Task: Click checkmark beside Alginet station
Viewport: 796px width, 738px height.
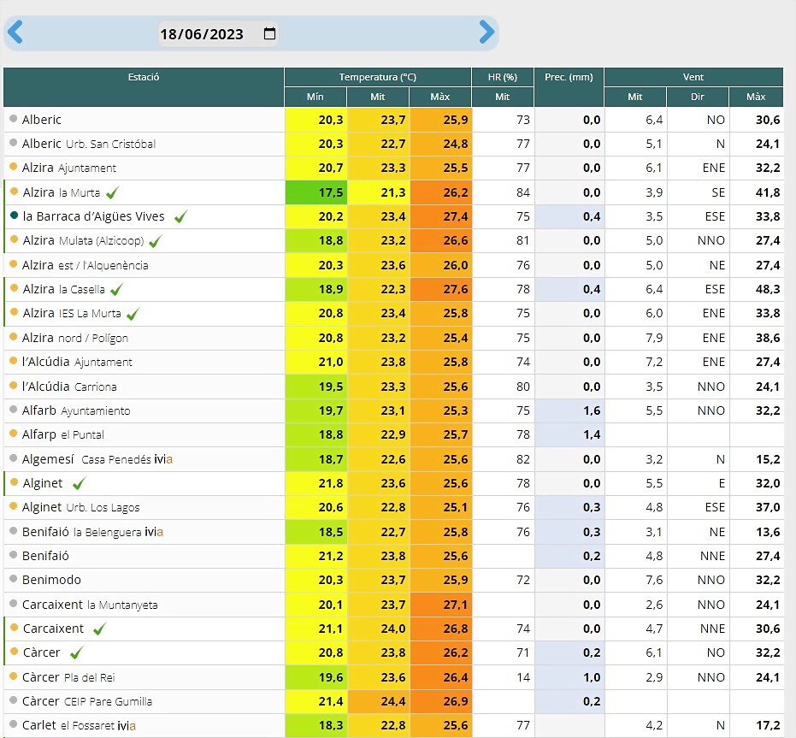Action: 80,483
